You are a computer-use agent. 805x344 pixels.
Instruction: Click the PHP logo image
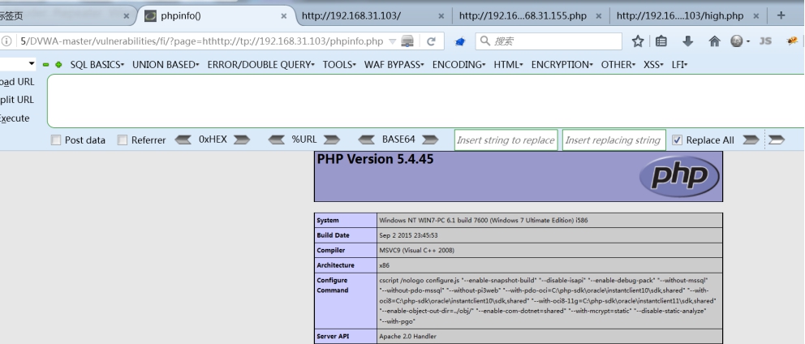[679, 176]
